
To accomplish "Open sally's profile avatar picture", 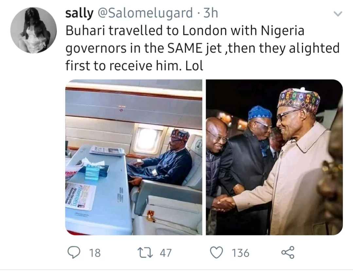I will (34, 30).
